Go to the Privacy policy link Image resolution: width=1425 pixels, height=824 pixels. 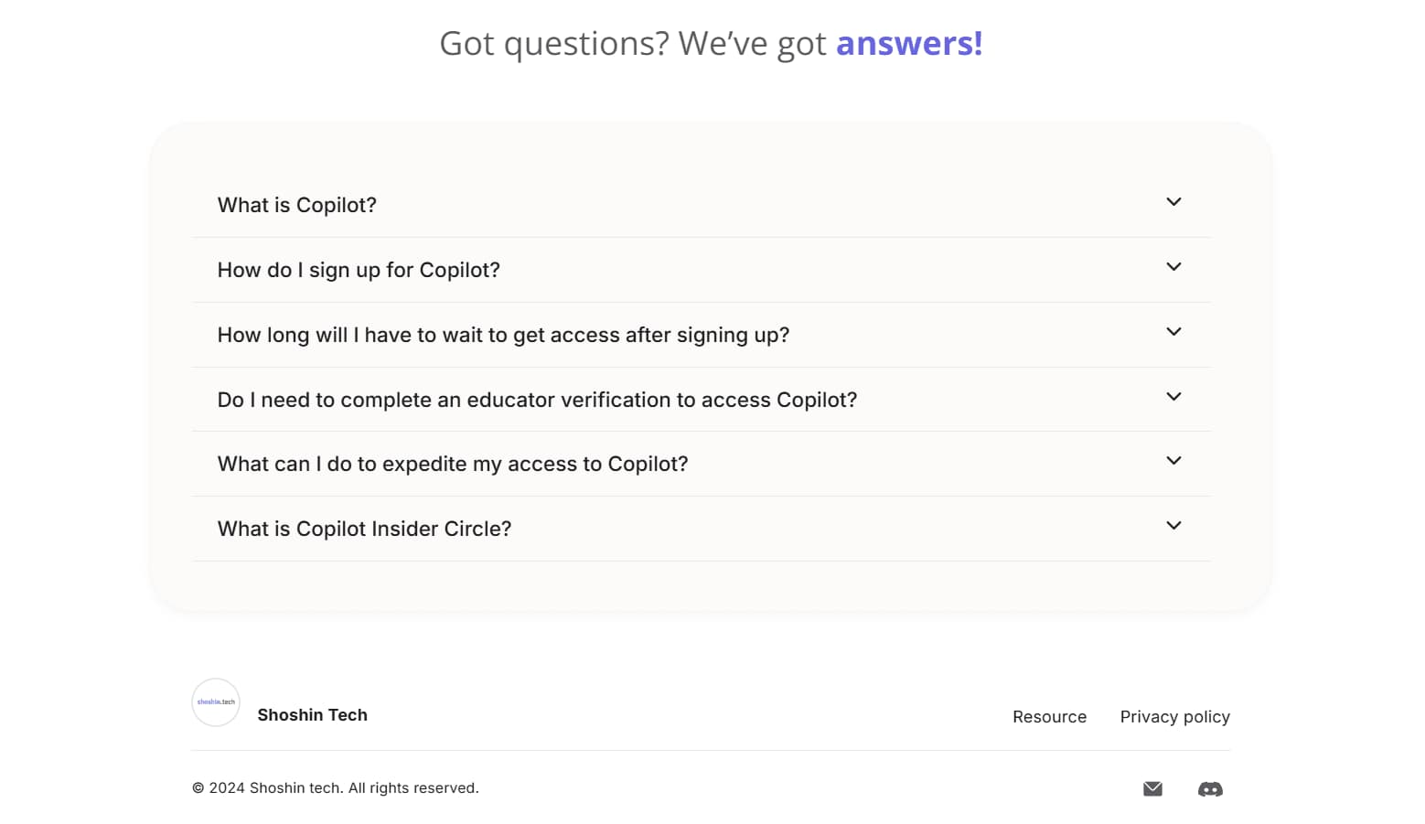(1174, 717)
